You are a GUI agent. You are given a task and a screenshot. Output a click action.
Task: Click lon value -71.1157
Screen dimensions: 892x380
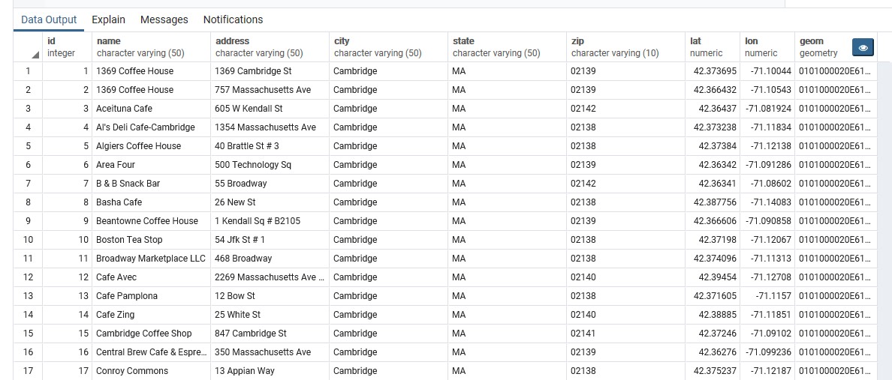click(x=767, y=296)
